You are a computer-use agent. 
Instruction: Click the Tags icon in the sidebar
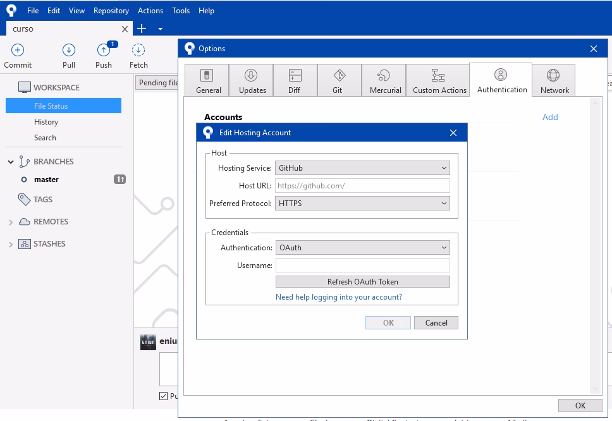tap(24, 199)
